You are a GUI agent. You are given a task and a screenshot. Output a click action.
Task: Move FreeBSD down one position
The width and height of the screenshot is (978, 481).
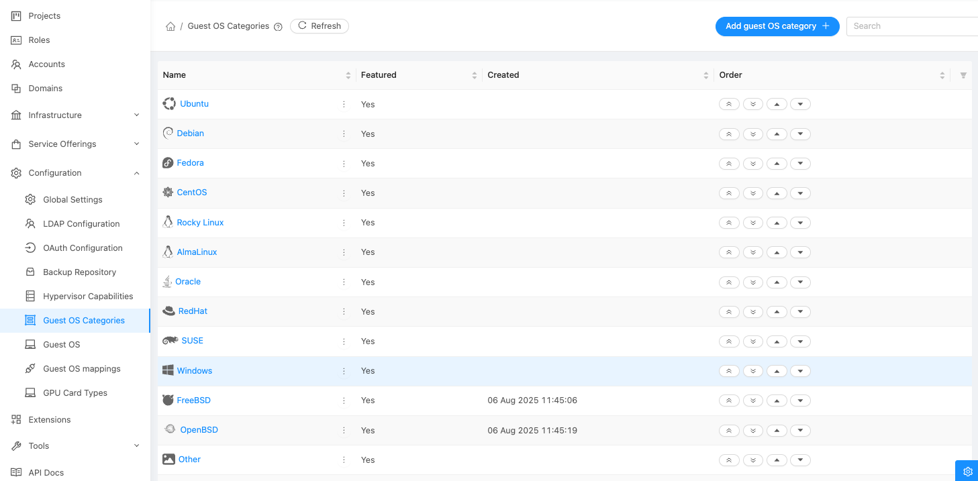point(800,400)
